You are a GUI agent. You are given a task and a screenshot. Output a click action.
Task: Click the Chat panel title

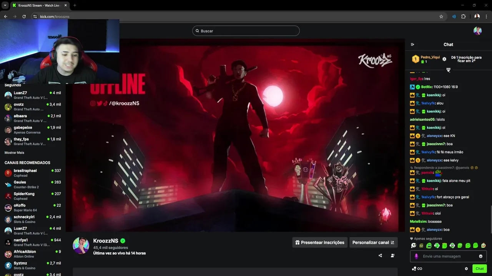(448, 44)
